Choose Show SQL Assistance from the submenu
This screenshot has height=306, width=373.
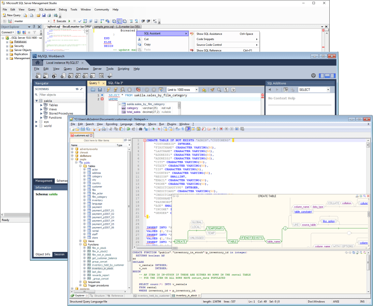coord(209,34)
